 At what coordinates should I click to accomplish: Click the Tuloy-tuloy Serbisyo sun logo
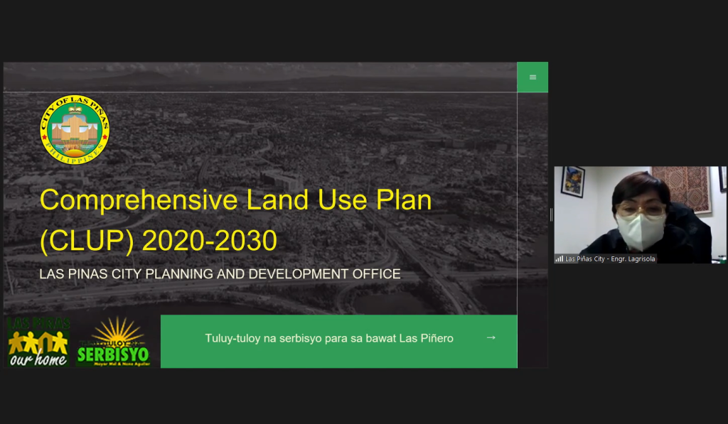(x=114, y=342)
